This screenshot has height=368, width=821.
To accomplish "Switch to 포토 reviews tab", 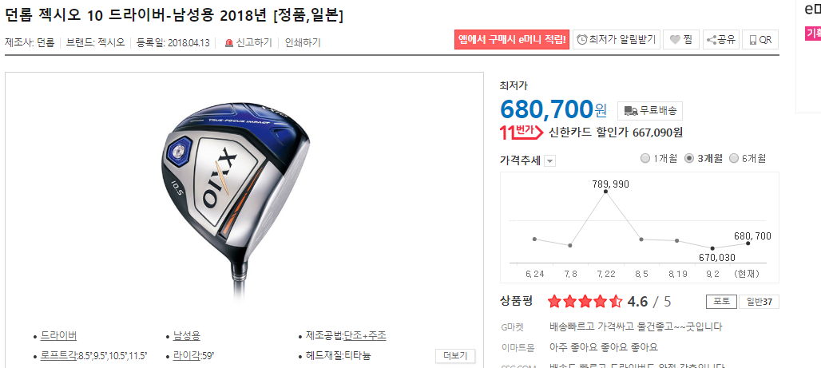I will coord(721,302).
